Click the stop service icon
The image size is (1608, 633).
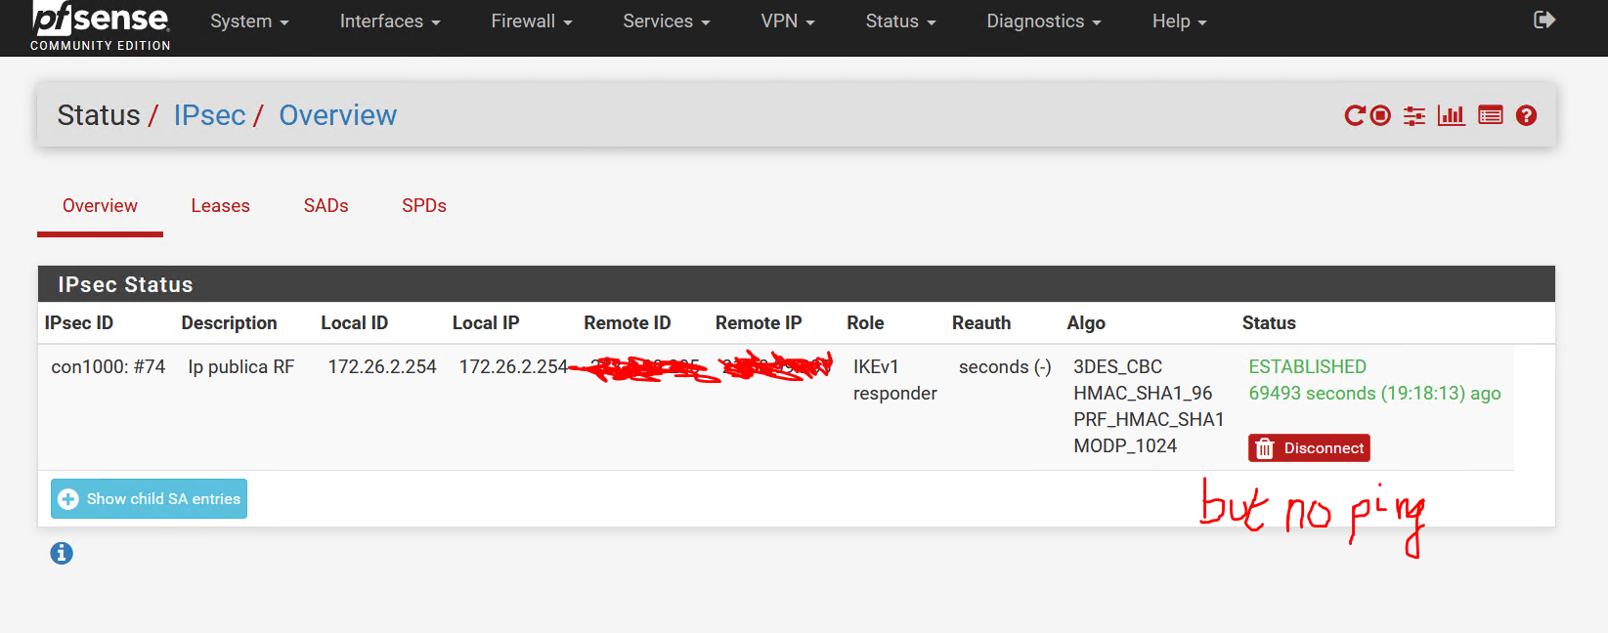[x=1380, y=115]
